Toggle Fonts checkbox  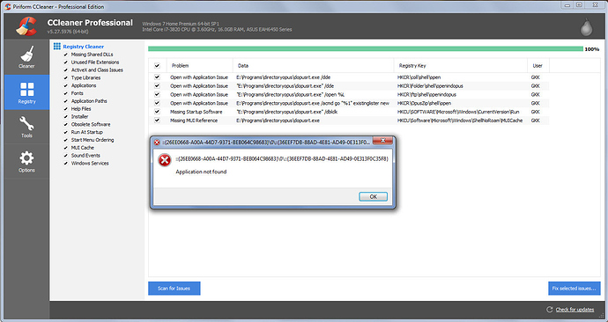(x=65, y=93)
